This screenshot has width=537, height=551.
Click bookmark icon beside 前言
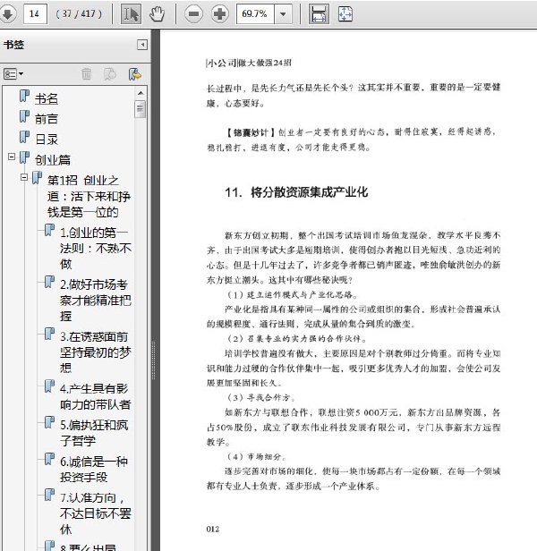[25, 116]
